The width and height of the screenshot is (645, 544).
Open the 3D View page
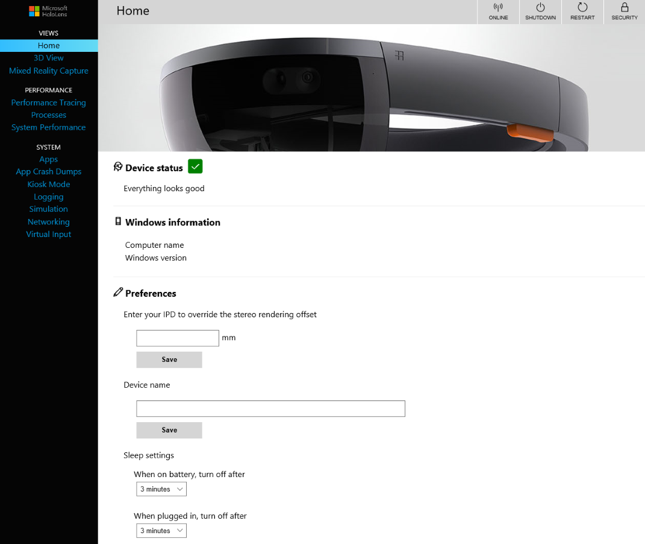[49, 58]
